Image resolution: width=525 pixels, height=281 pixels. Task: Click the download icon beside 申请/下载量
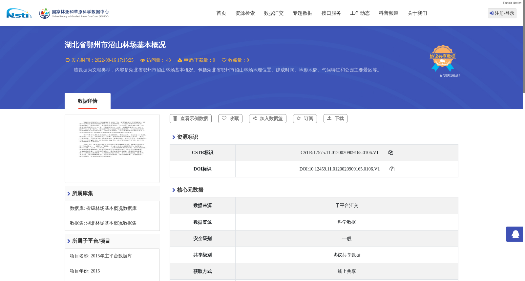pyautogui.click(x=180, y=60)
